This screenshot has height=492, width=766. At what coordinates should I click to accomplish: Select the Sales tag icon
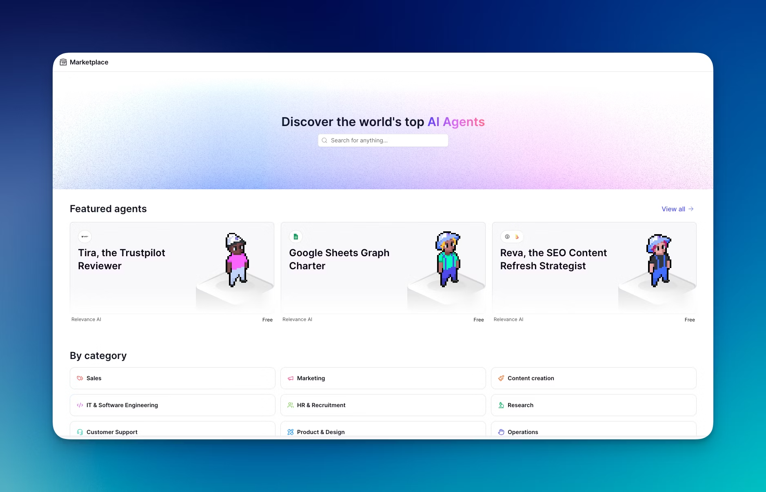tap(80, 378)
